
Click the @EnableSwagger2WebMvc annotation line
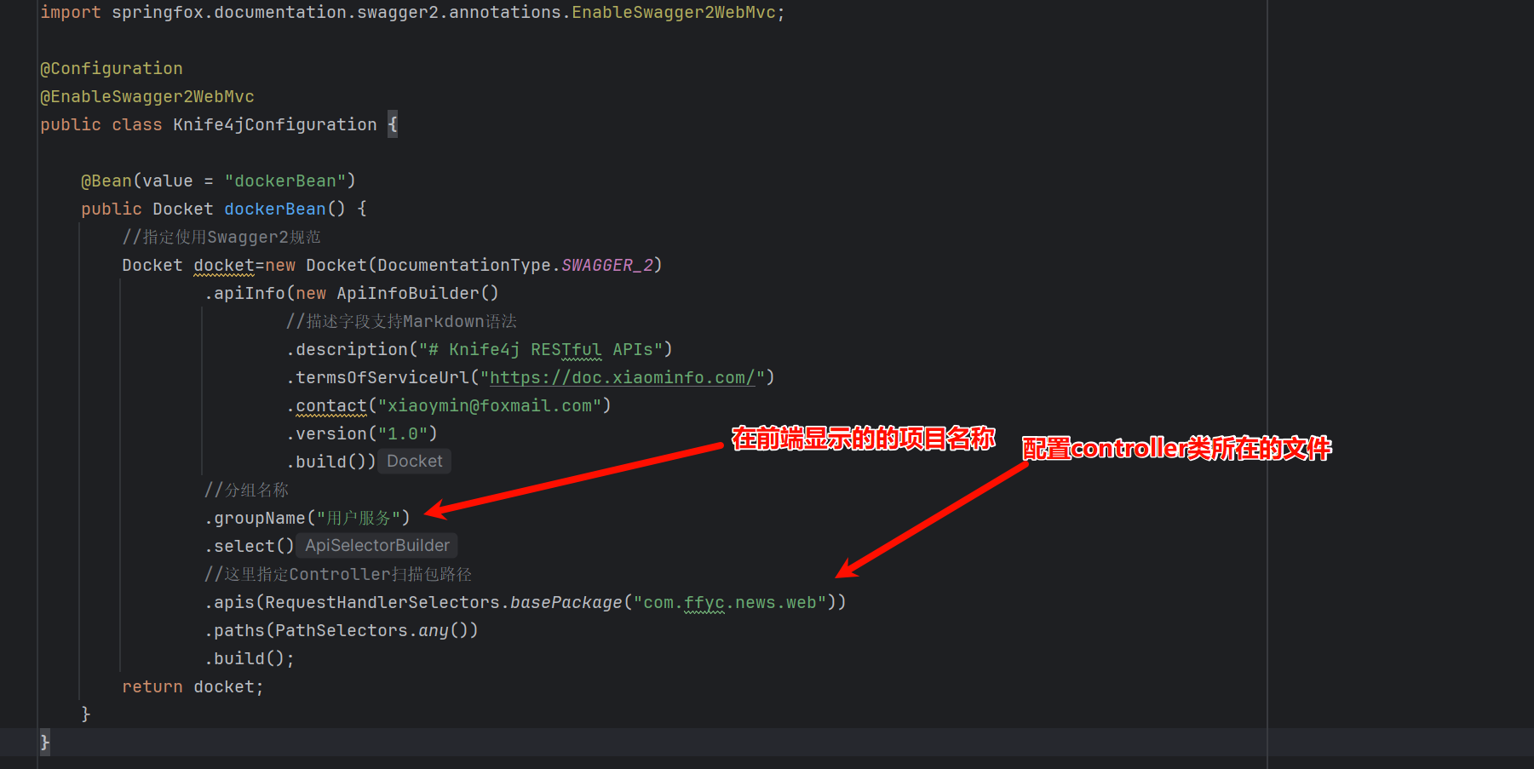point(147,96)
